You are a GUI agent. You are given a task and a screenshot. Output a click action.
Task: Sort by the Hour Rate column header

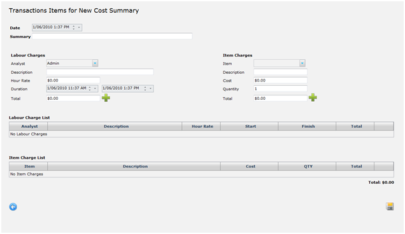click(201, 127)
